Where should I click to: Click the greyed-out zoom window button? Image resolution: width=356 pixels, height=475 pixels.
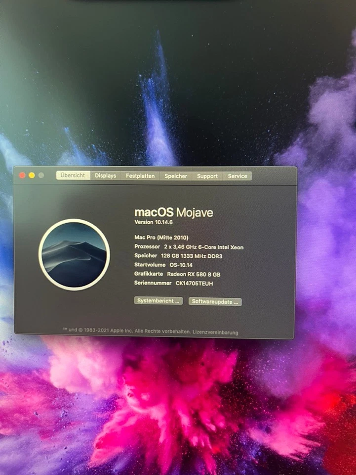41,175
